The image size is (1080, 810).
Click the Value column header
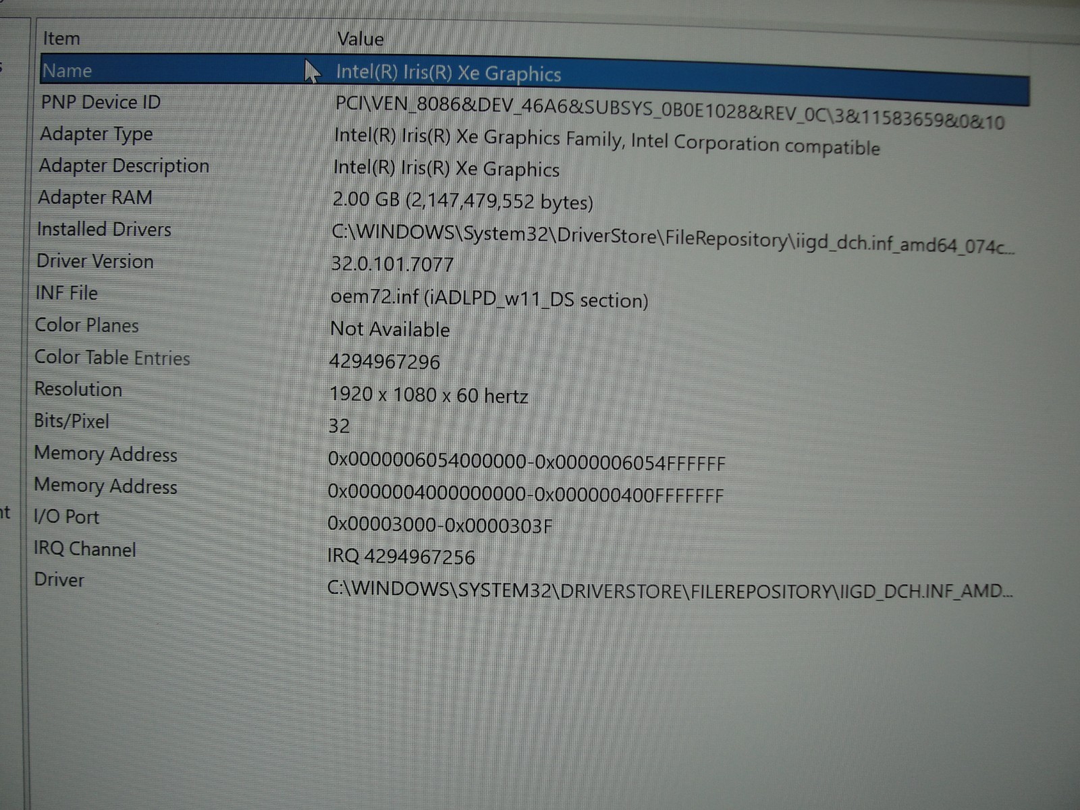(x=360, y=39)
